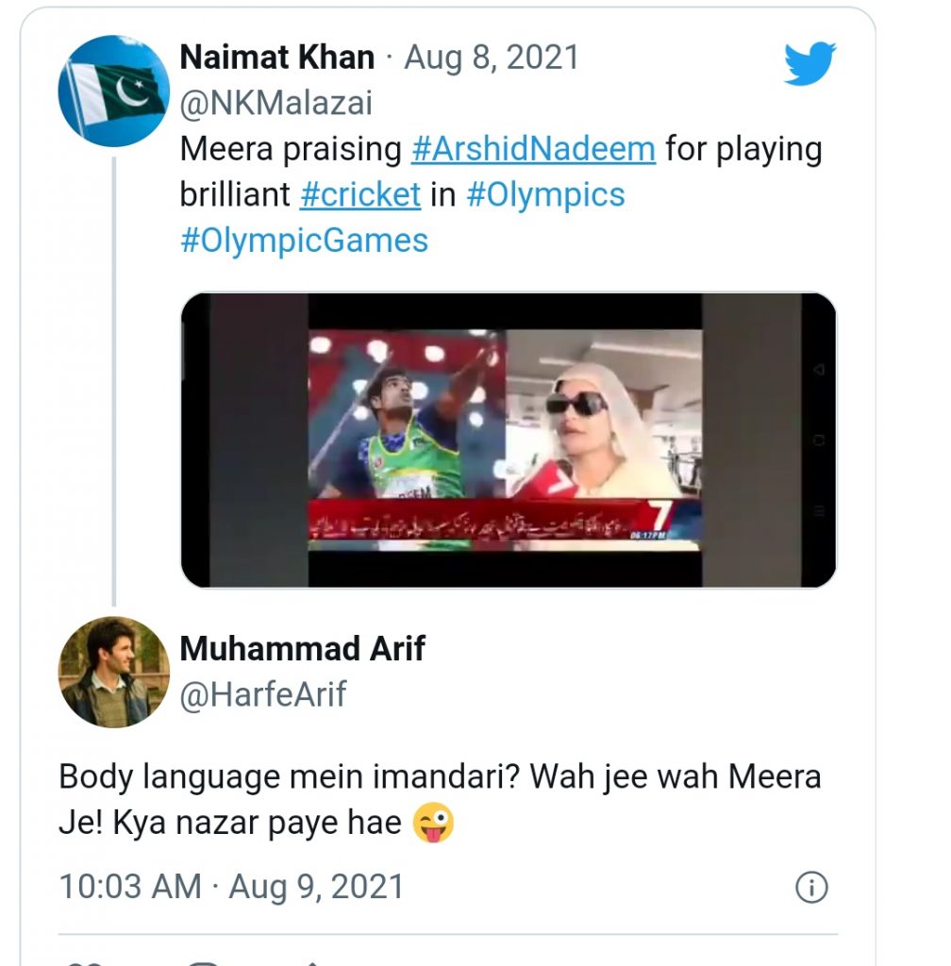
Task: Open Muhammad Arif's profile photo
Action: 114,672
